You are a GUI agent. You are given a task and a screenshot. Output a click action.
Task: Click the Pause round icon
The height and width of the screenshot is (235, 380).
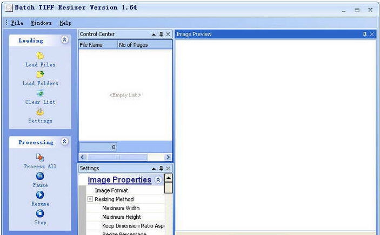(x=40, y=176)
